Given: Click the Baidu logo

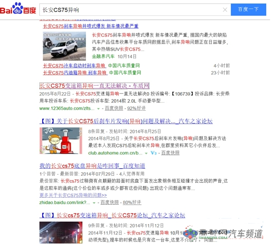Looking at the screenshot, I should click(18, 8).
